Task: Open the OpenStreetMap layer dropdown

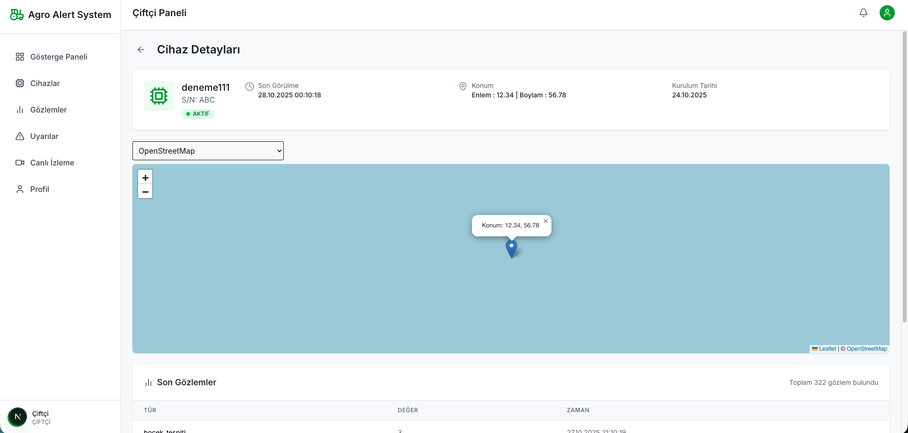Action: [208, 151]
